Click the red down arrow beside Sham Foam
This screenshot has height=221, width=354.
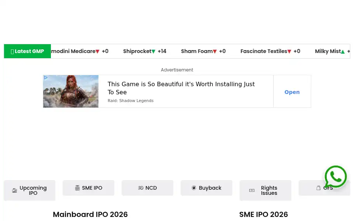click(x=215, y=52)
